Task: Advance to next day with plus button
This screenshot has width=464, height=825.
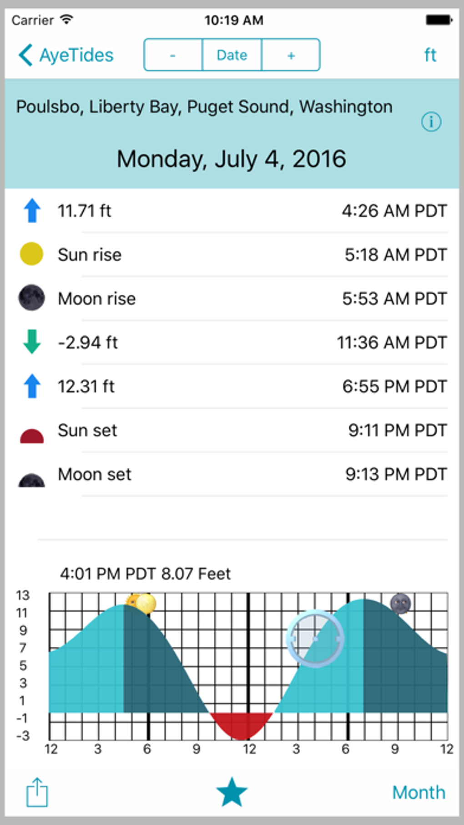Action: coord(291,55)
